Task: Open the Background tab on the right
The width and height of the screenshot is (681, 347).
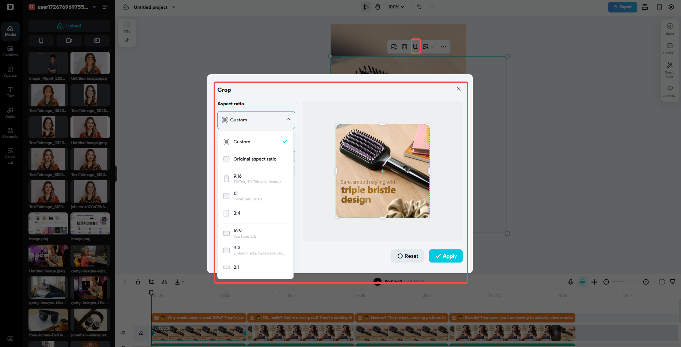Action: (x=670, y=49)
